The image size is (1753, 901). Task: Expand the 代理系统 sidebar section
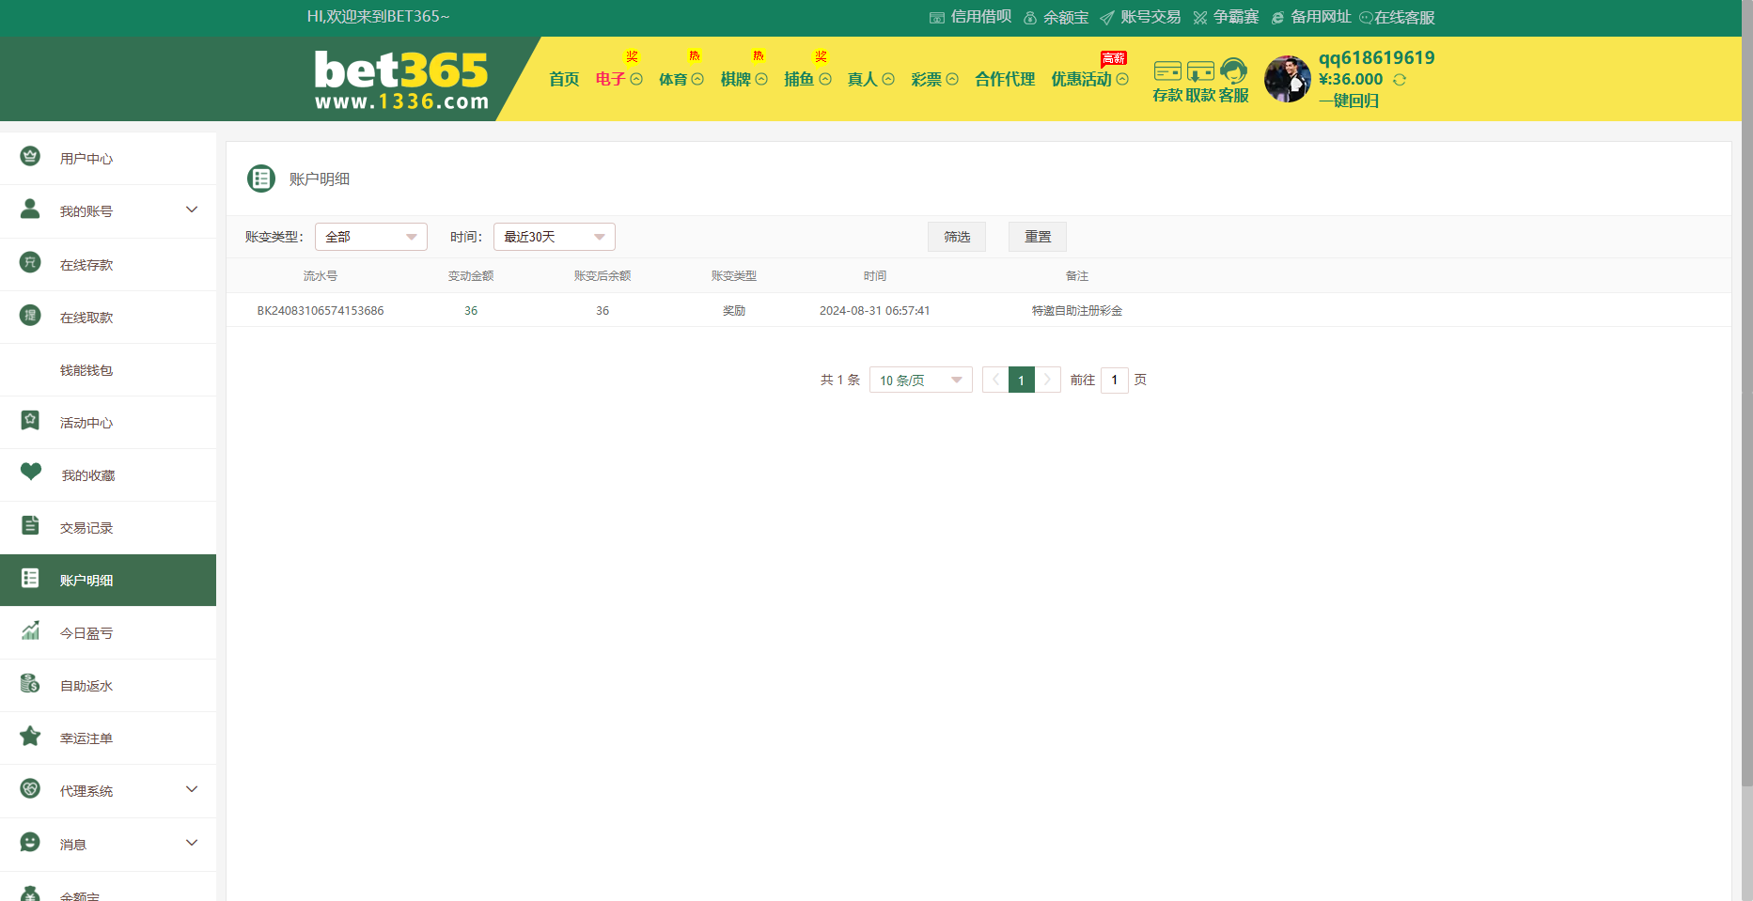[x=192, y=790]
